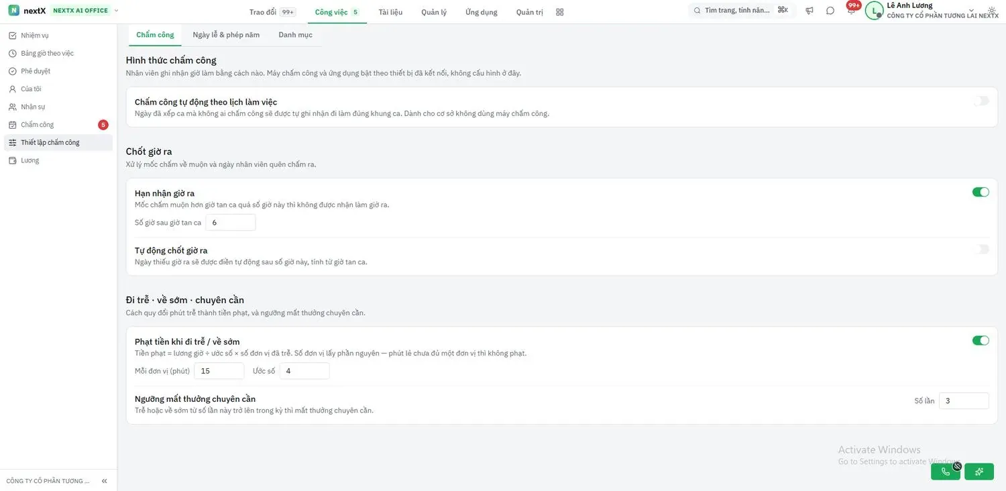Open the Công việc top menu
The height and width of the screenshot is (491, 1006).
pos(337,12)
